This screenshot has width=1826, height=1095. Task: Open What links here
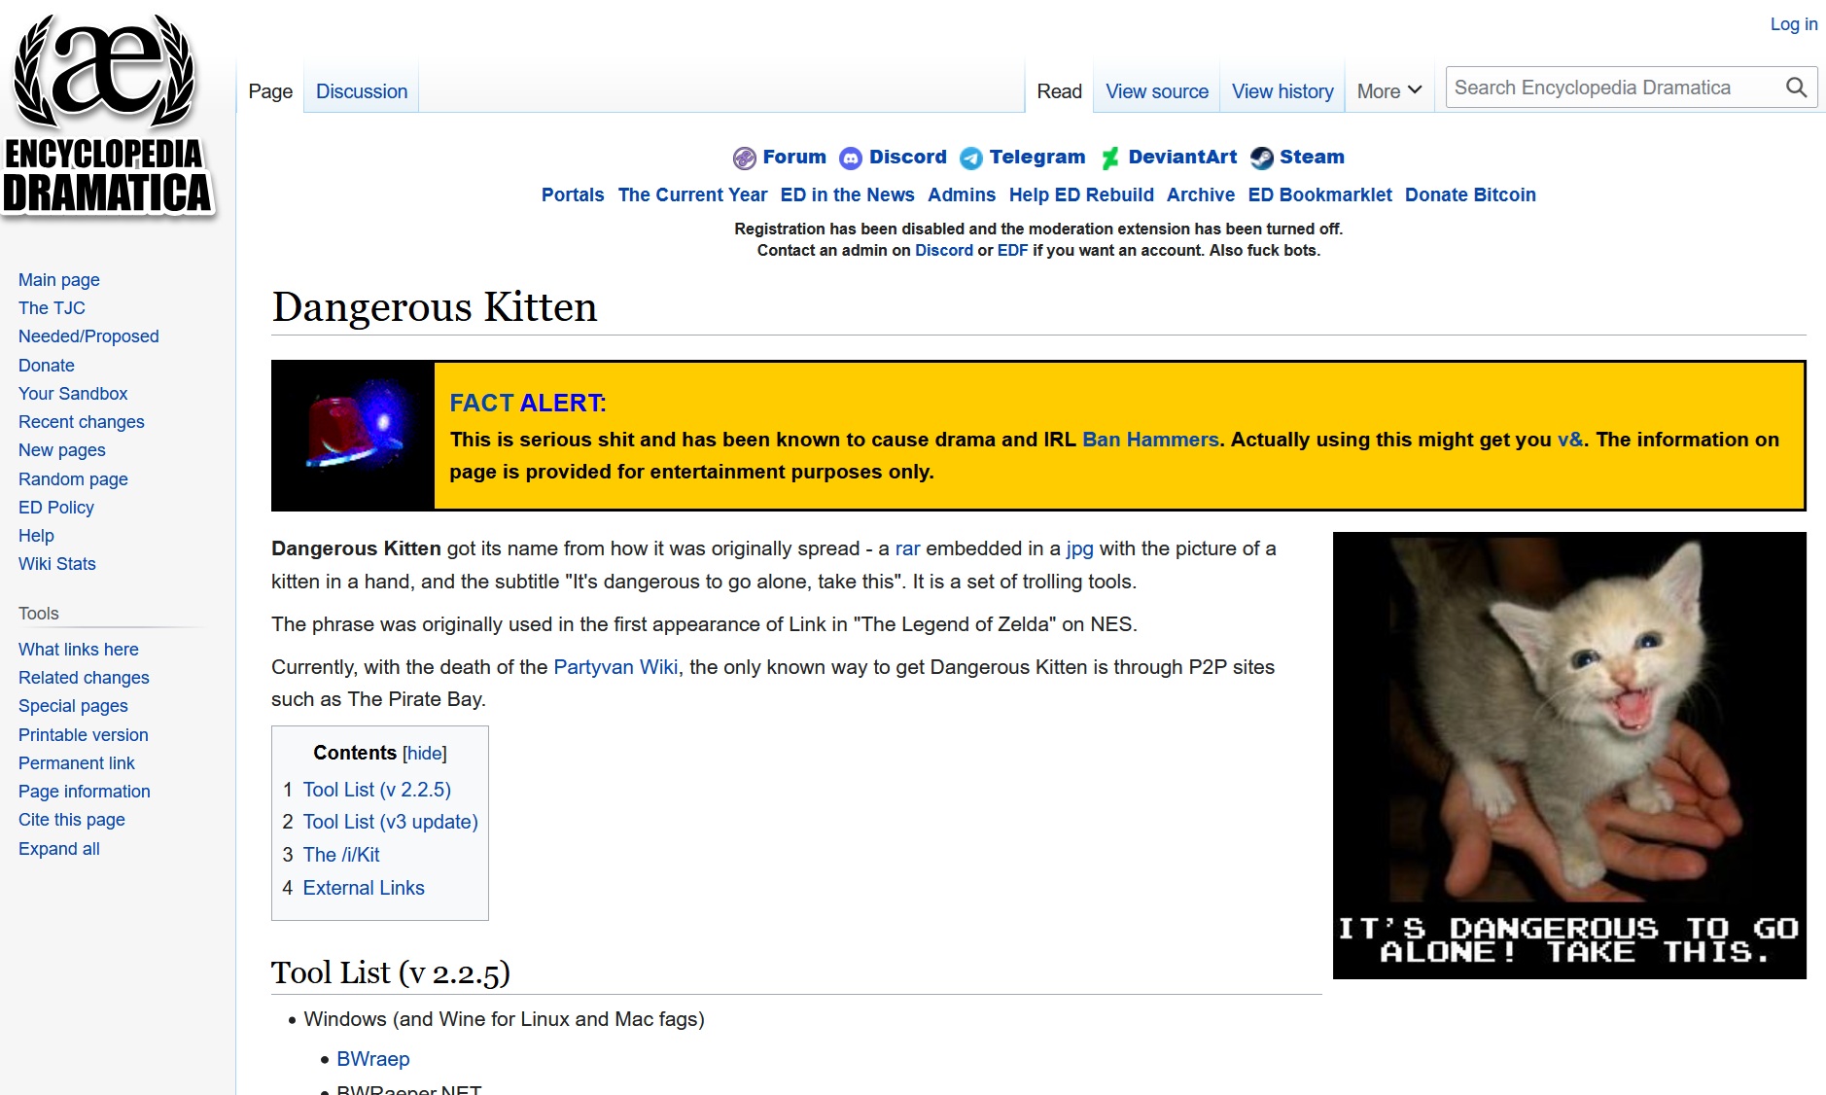pos(79,650)
